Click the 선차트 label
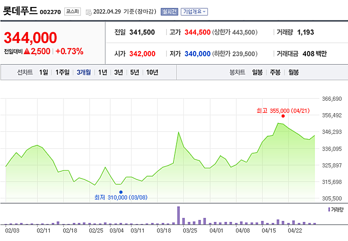Viewport: 348px width, 241px height. click(25, 72)
